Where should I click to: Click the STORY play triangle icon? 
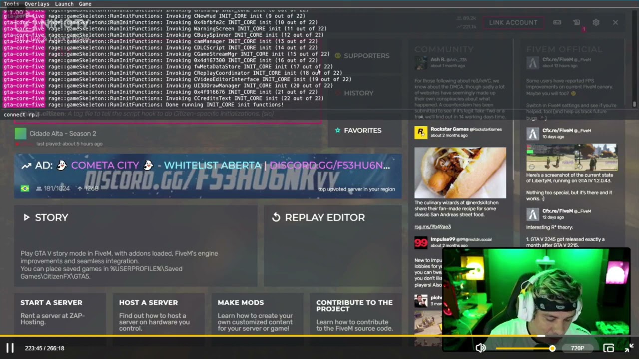(x=27, y=217)
